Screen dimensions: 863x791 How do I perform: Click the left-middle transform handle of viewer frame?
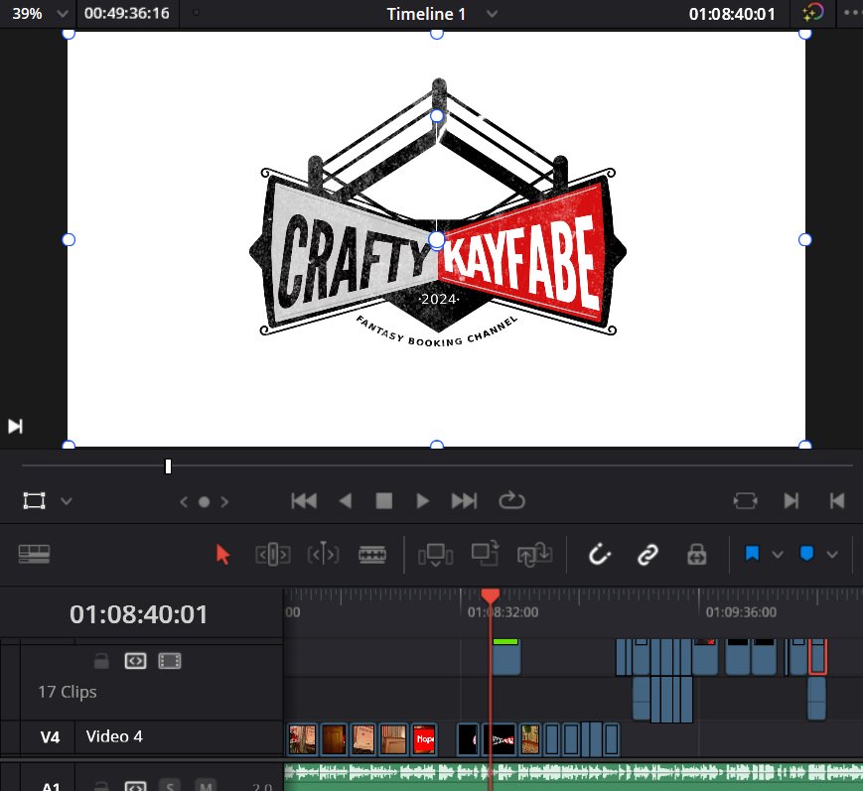69,240
